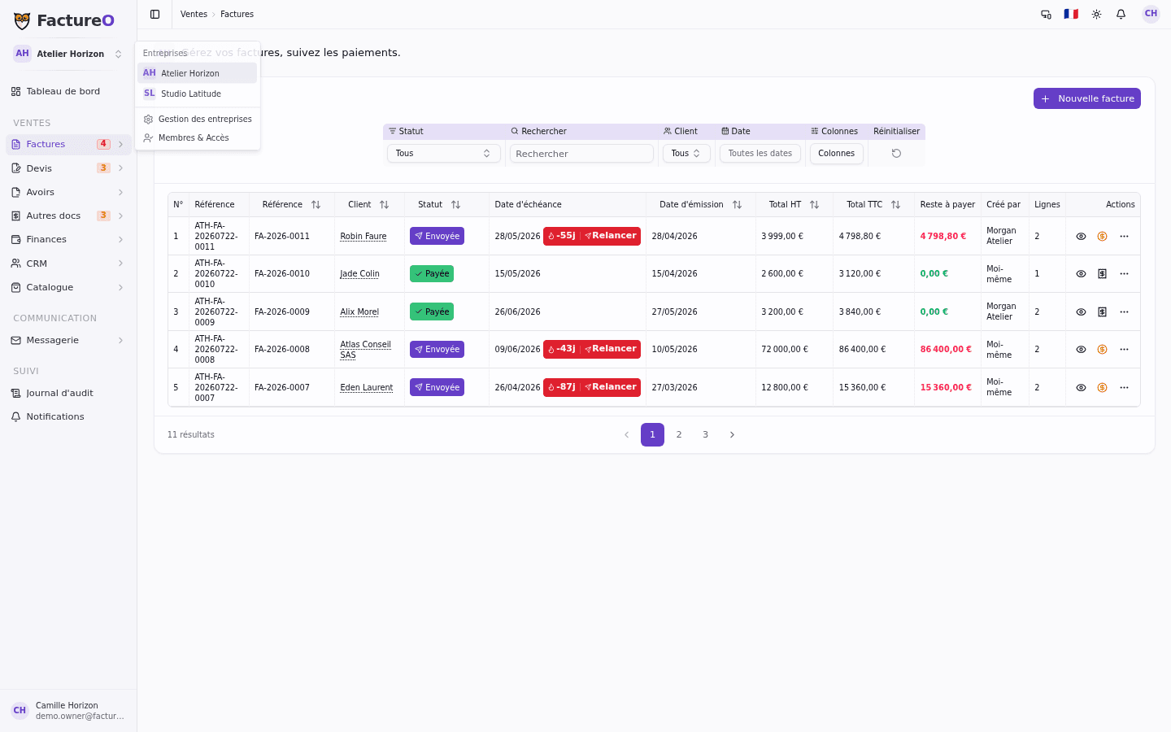Toggle the light theme sun icon
This screenshot has width=1171, height=732.
pos(1096,14)
